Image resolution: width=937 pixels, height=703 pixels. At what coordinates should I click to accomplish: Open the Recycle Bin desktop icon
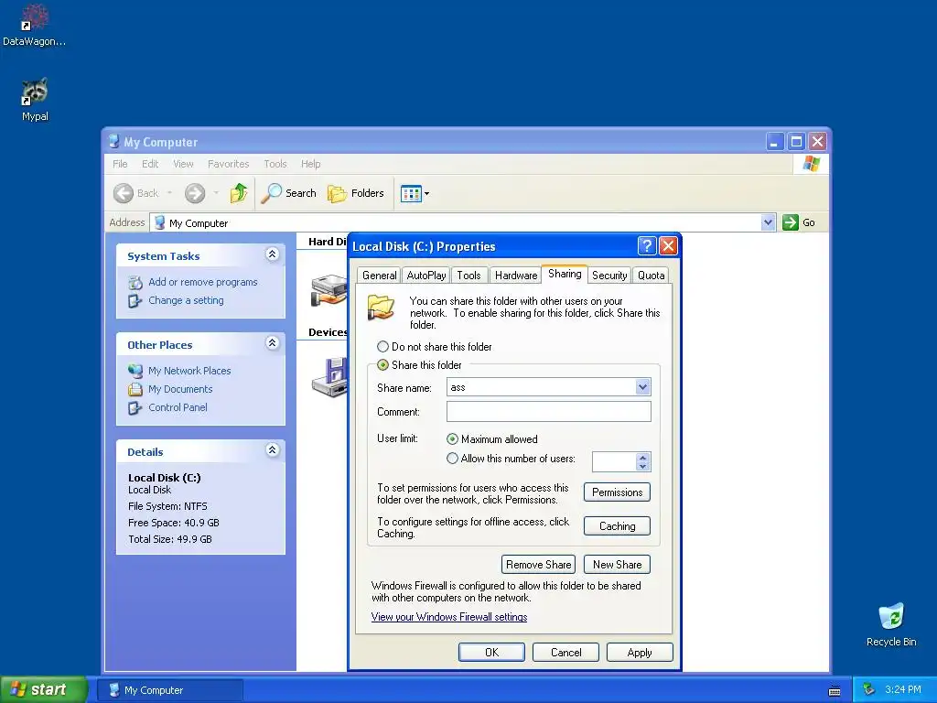click(891, 616)
